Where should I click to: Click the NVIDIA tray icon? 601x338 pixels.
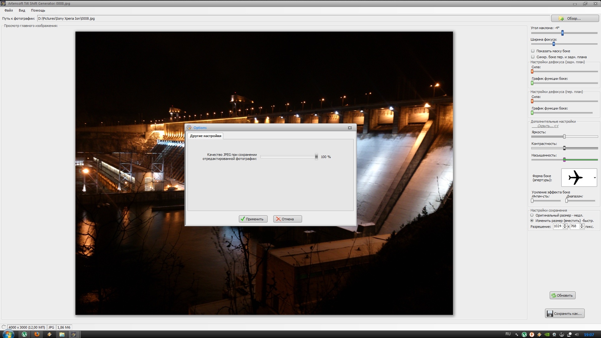tap(547, 335)
